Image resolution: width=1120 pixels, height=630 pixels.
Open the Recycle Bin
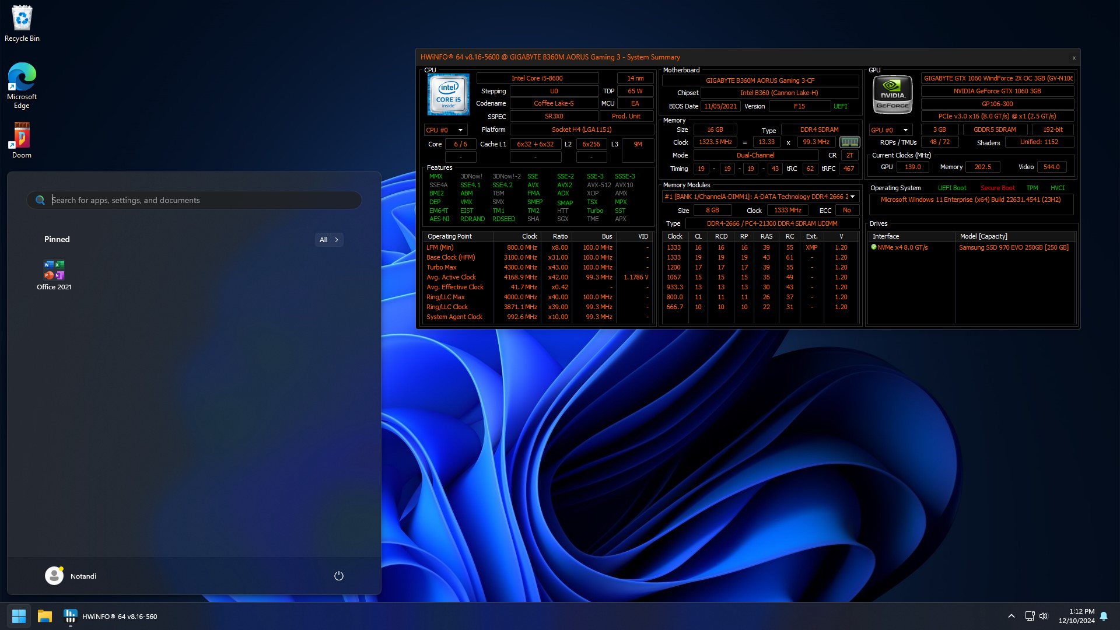(22, 16)
